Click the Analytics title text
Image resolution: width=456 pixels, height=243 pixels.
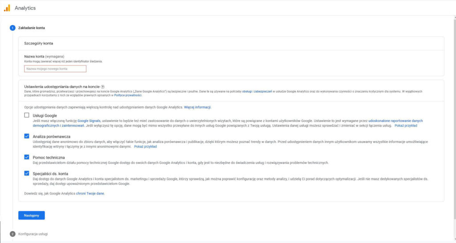pos(25,8)
